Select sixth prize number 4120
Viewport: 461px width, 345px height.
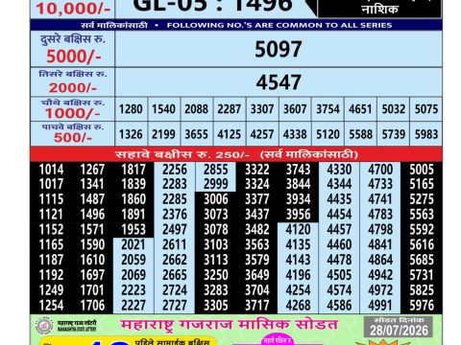tap(298, 229)
